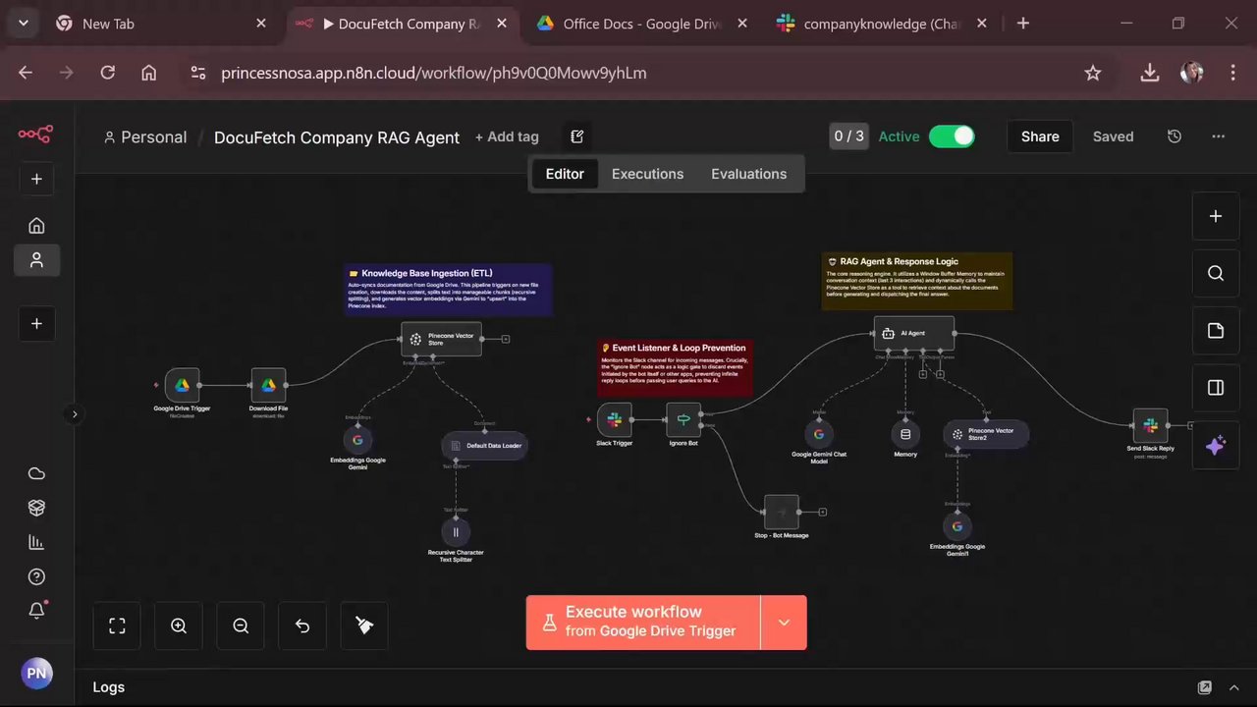
Task: Switch to the Executions tab
Action: pos(647,174)
